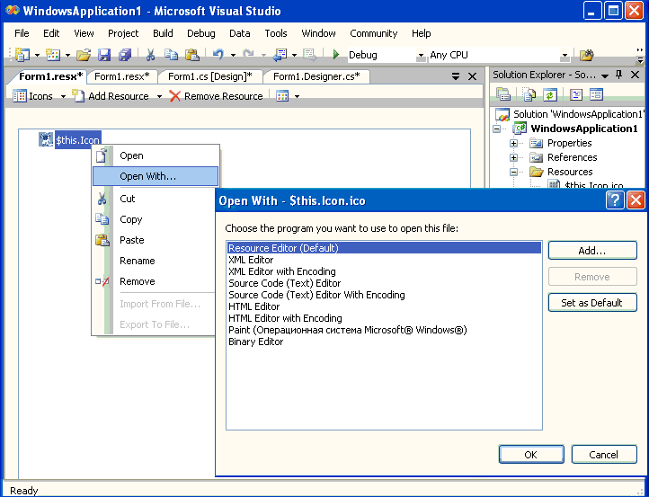Click the Cut scissors icon in main toolbar
Screen dimensions: 649x497
151,55
